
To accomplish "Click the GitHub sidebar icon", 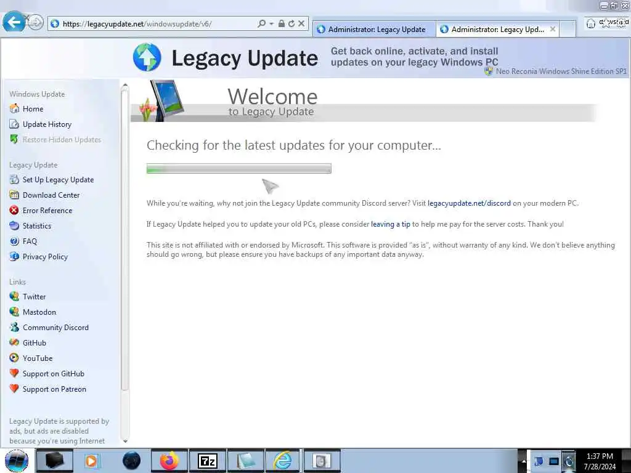I will [14, 342].
